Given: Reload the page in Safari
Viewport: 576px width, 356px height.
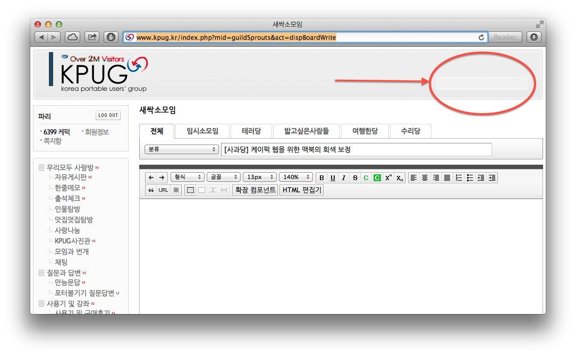Looking at the screenshot, I should 481,38.
